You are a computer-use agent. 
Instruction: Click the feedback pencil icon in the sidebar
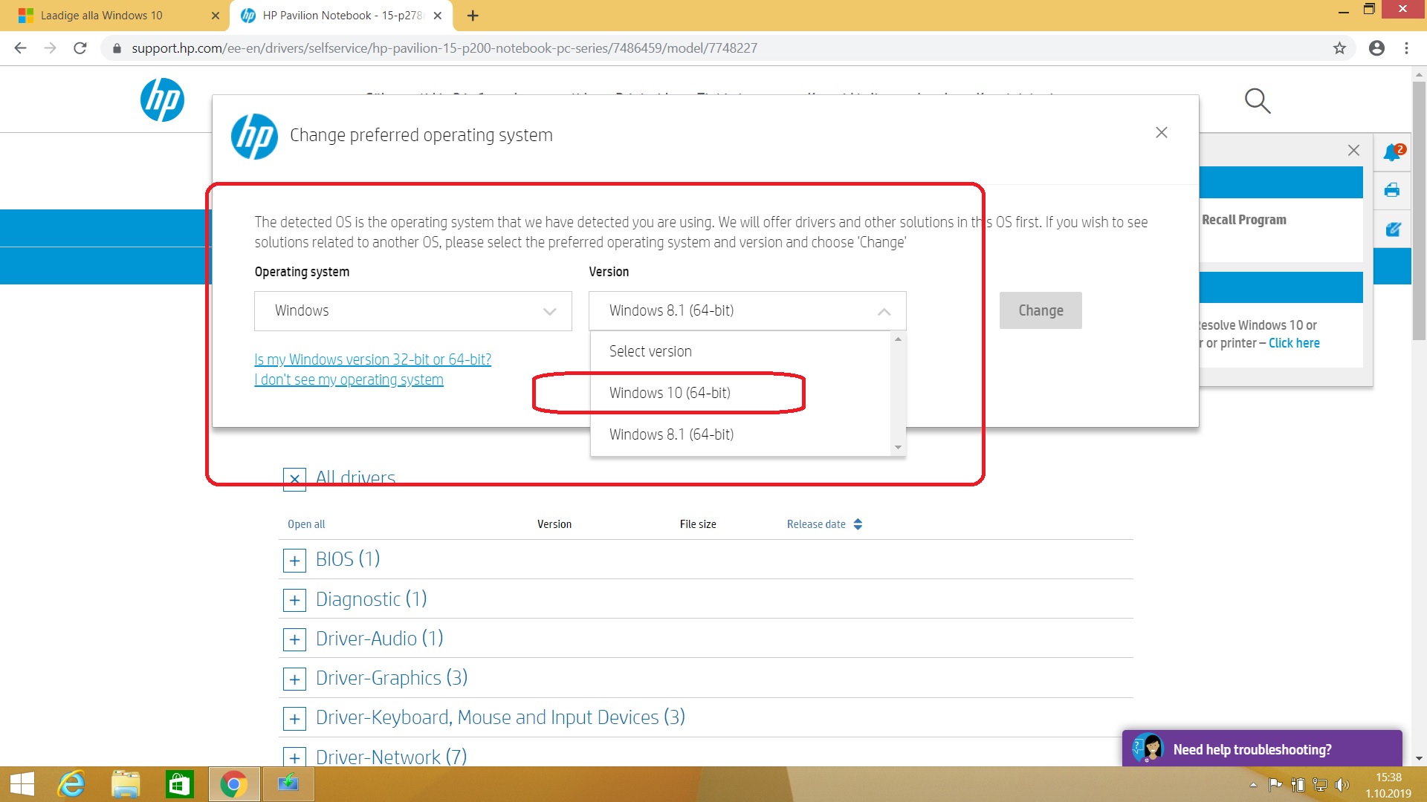(x=1392, y=229)
